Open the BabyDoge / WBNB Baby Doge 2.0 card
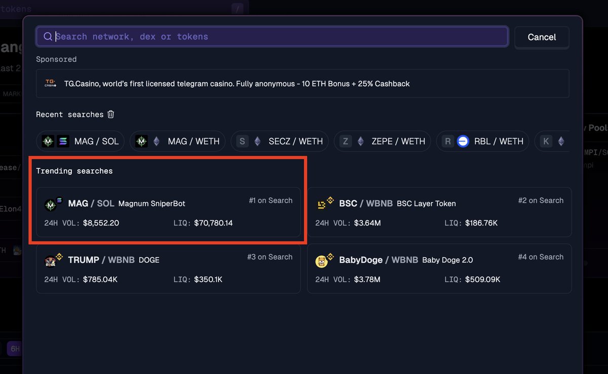Viewport: 608px width, 374px height. coord(439,269)
